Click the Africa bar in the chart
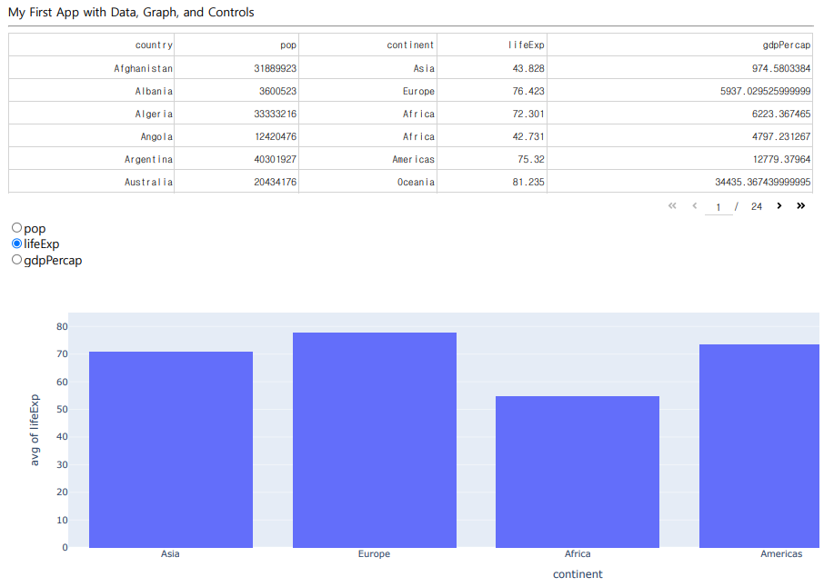834x587 pixels. tap(578, 472)
